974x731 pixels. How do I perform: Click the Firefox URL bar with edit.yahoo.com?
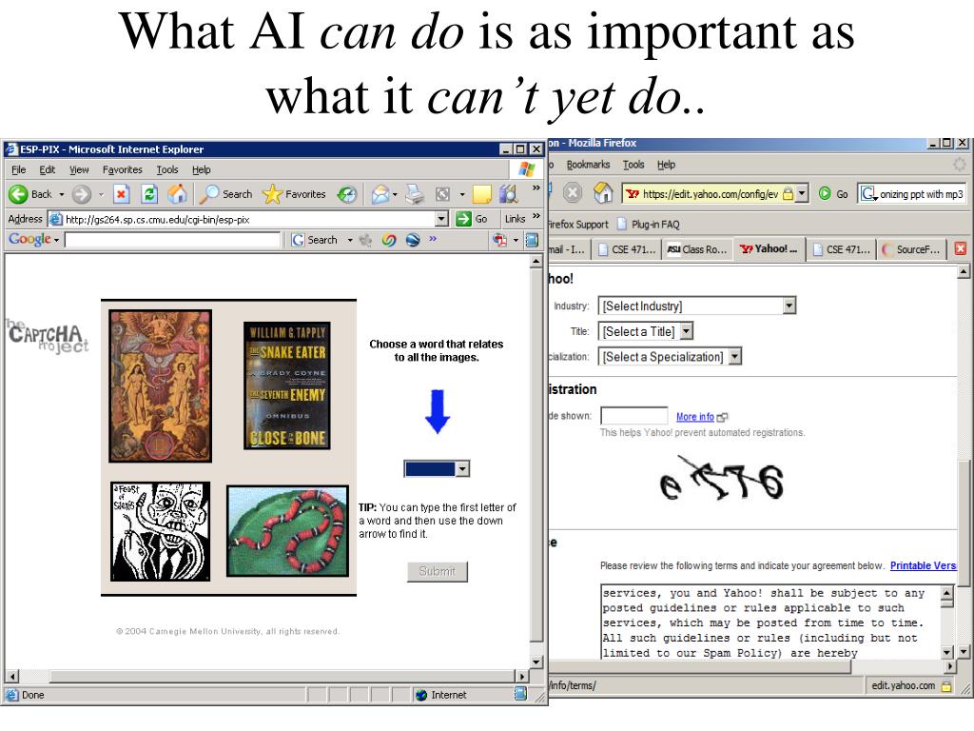tap(708, 194)
